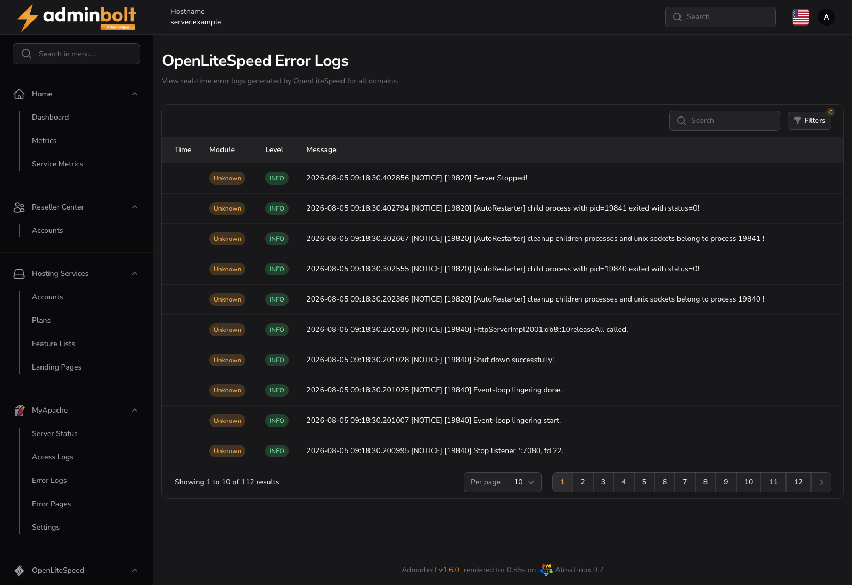Viewport: 852px width, 585px height.
Task: Open MyApache Error Logs
Action: pyautogui.click(x=50, y=481)
